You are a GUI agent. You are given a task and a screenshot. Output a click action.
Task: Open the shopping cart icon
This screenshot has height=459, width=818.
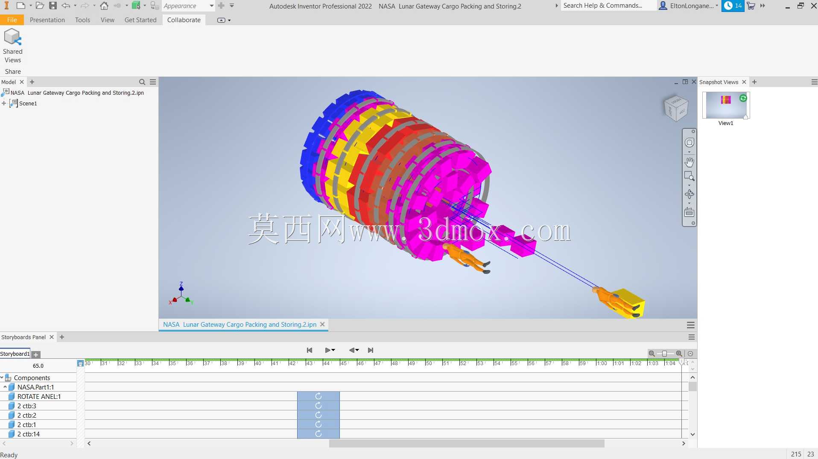(x=751, y=6)
